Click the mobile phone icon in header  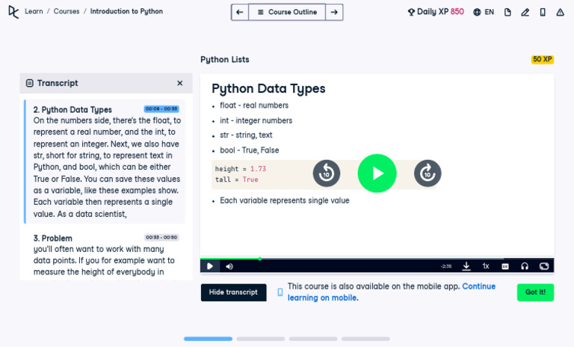click(543, 12)
